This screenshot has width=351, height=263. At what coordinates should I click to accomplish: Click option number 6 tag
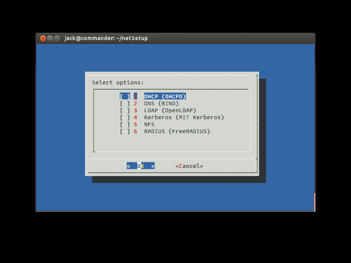135,131
